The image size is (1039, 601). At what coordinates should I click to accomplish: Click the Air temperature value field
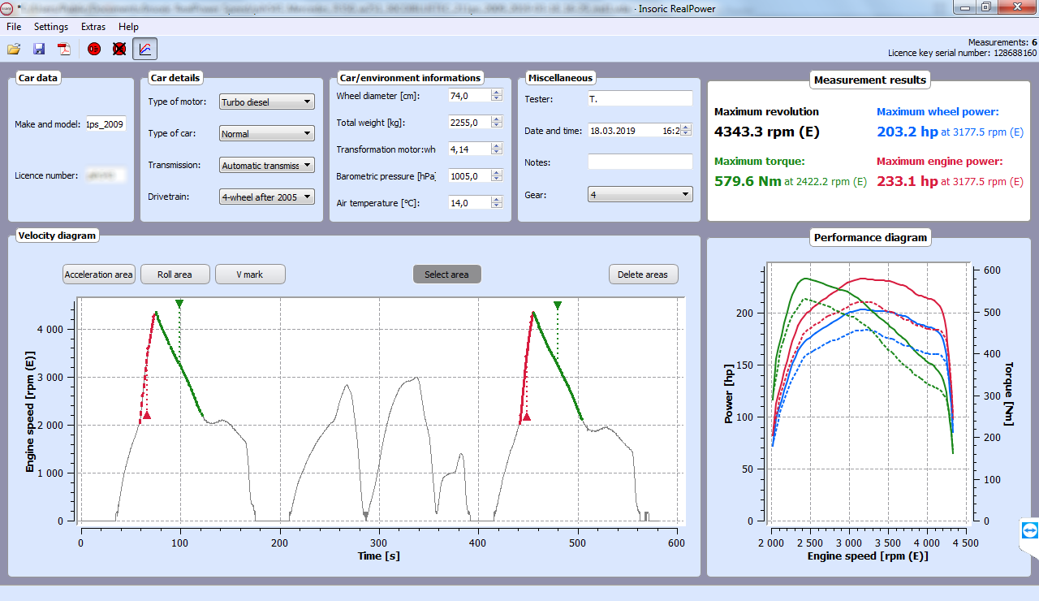(x=469, y=203)
